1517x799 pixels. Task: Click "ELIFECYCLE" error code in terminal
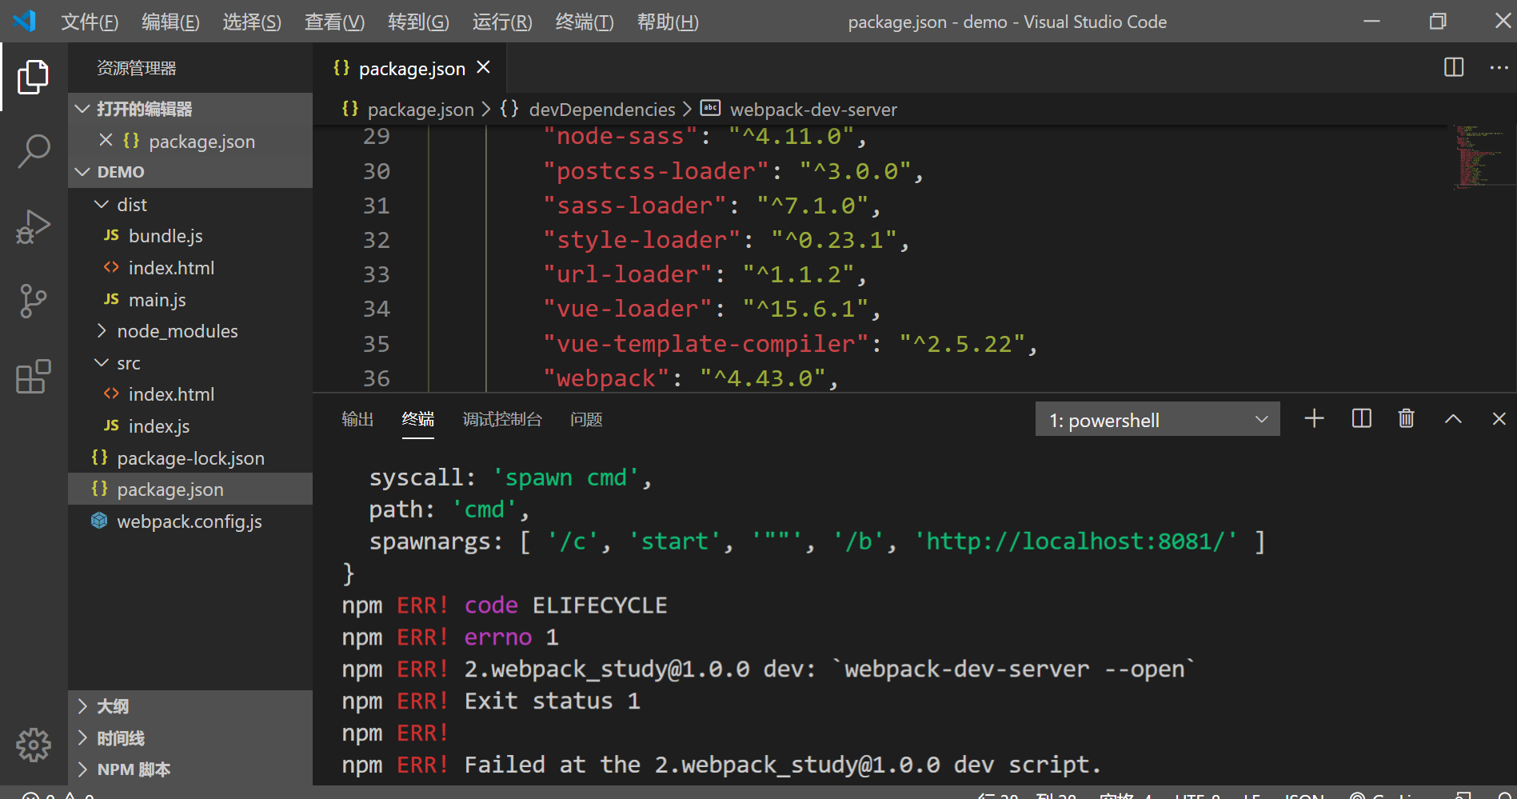600,605
